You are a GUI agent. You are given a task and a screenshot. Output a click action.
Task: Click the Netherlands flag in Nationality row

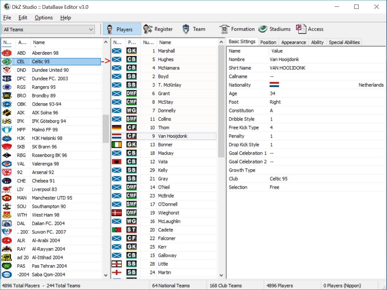(x=274, y=85)
